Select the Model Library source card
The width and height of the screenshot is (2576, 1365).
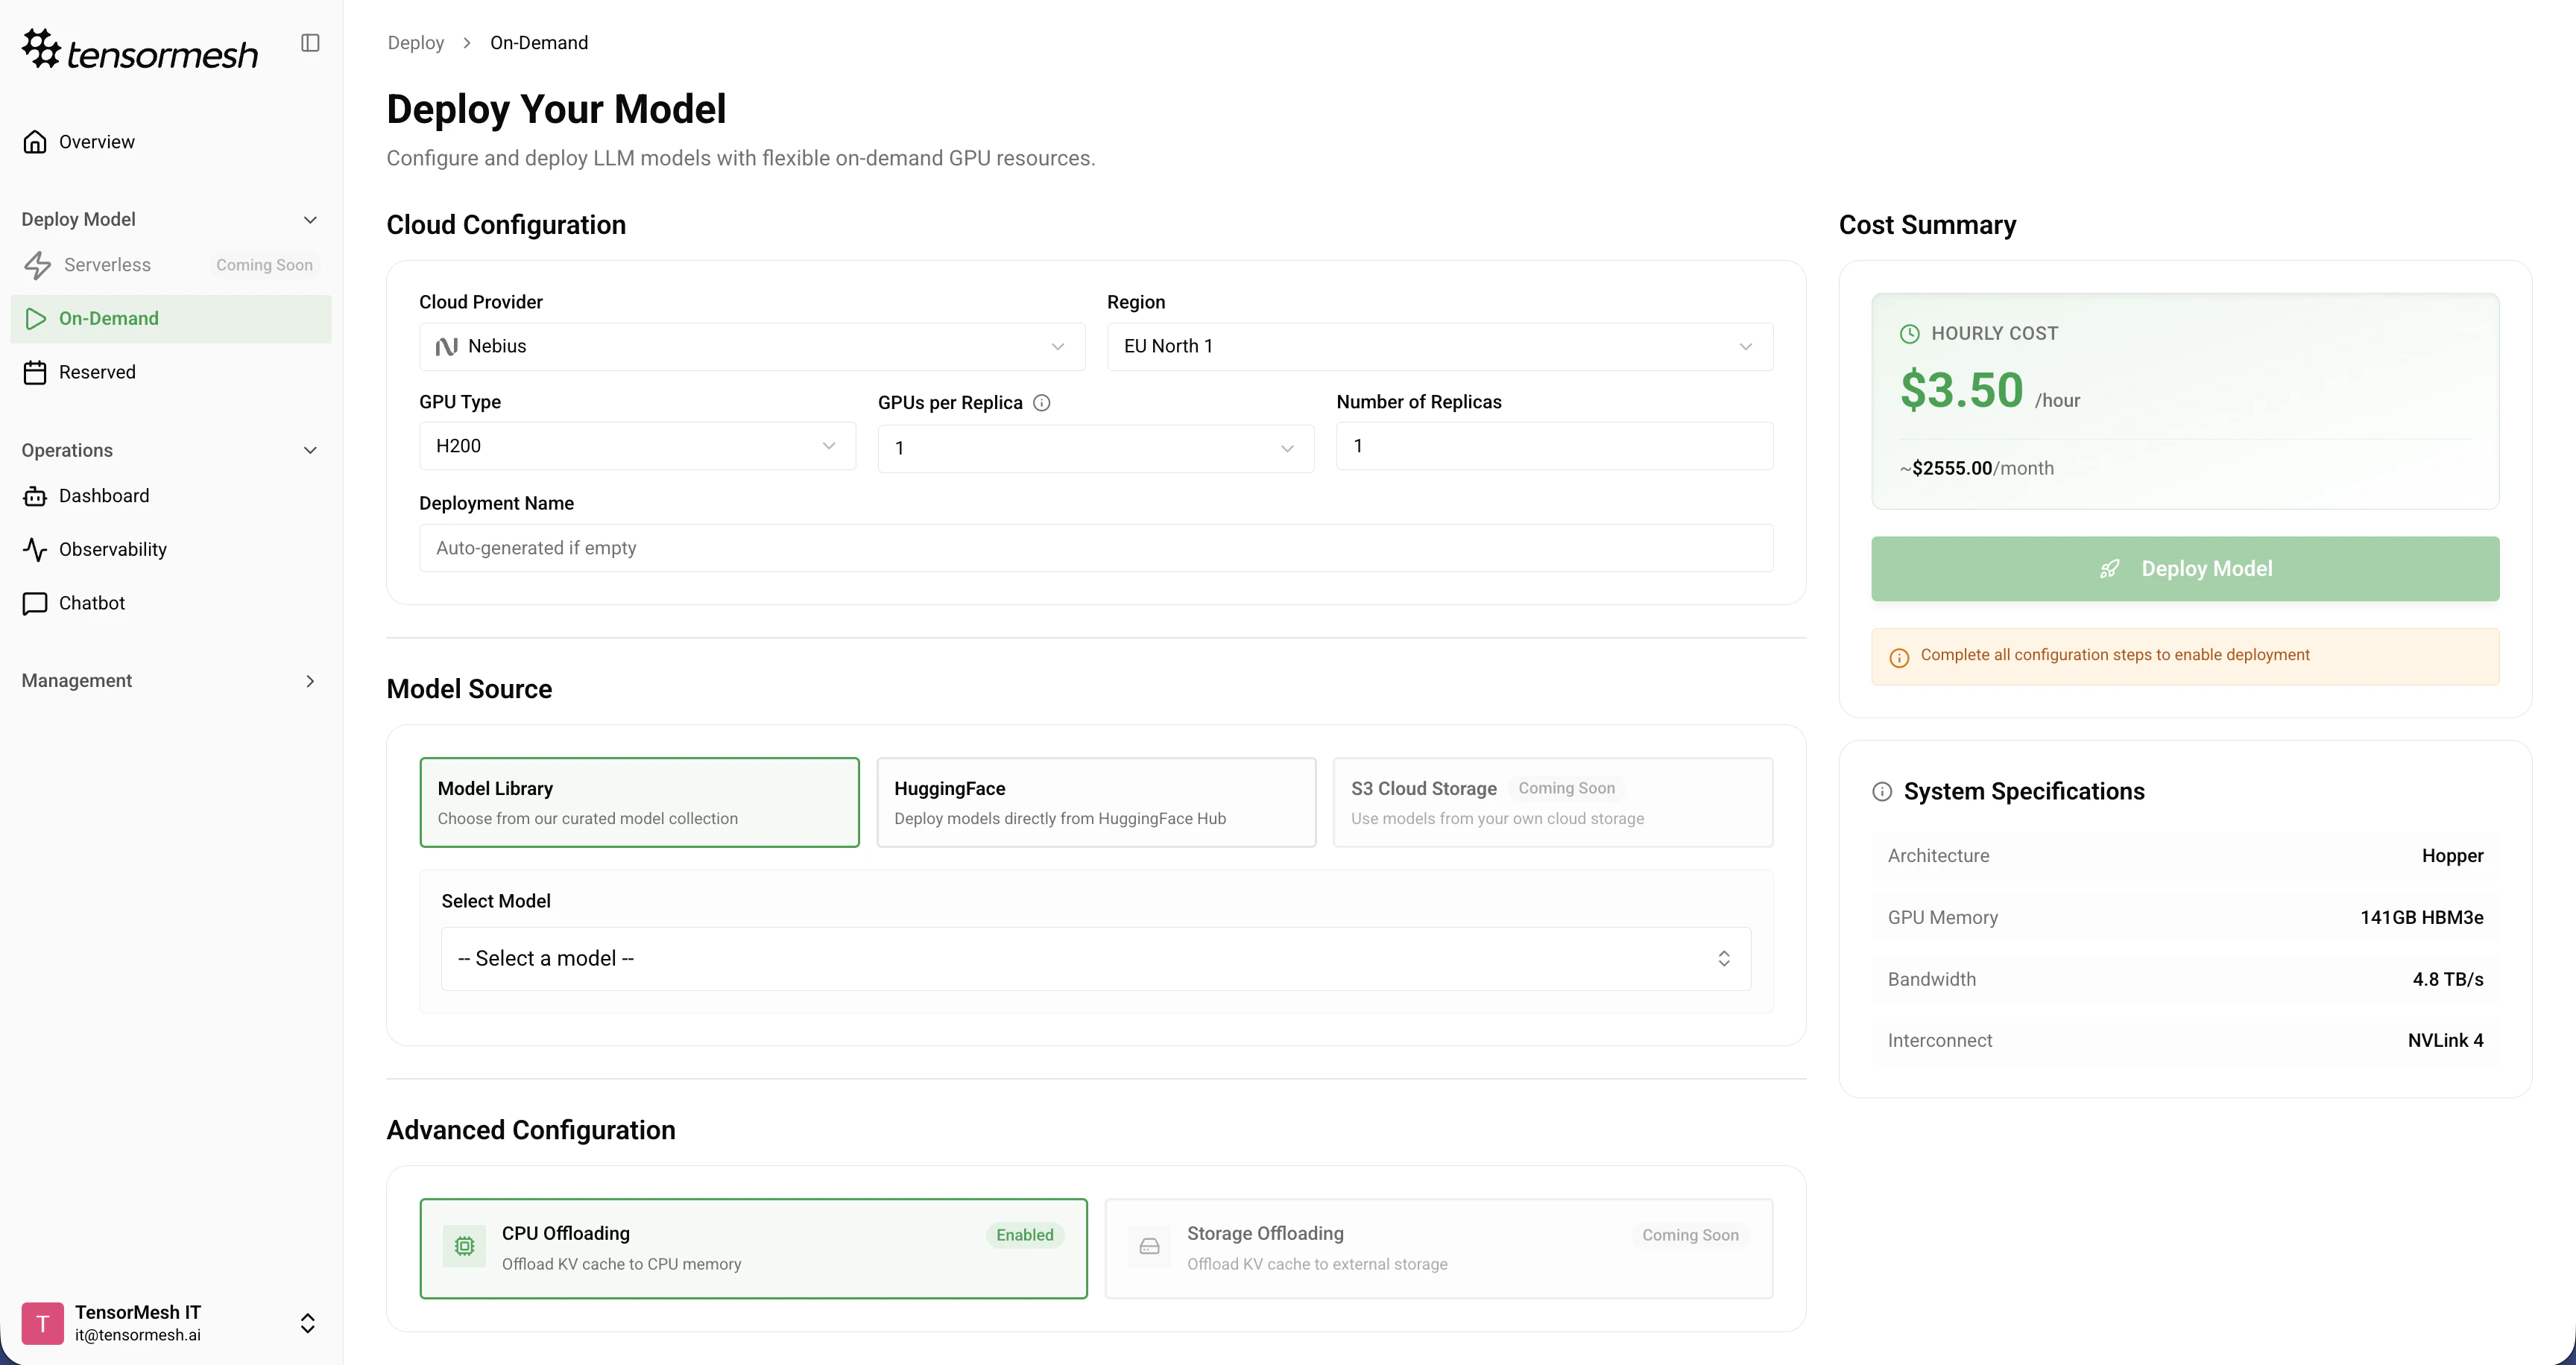coord(639,802)
